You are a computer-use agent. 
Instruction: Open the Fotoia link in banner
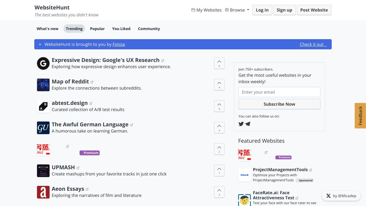[x=119, y=44]
